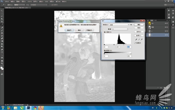Expand the tool preset picker arrow
Screen dimensions: 175x110
pyautogui.click(x=5, y=5)
